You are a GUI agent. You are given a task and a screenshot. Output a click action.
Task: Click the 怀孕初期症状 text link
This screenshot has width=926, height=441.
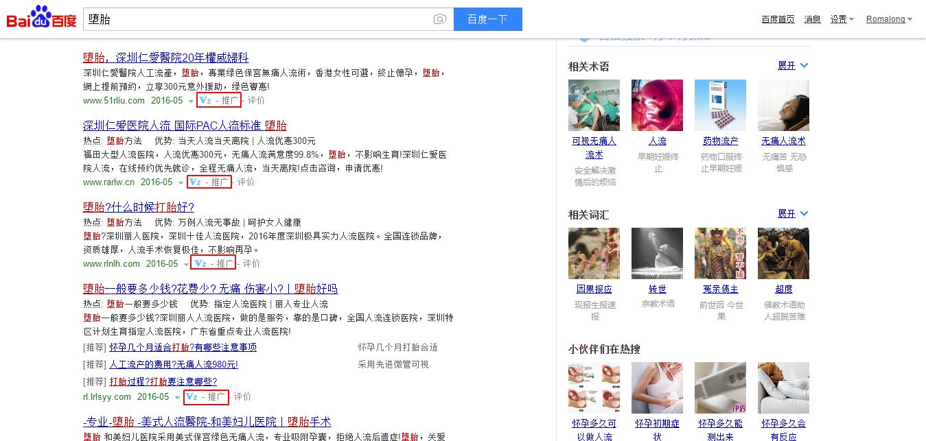[657, 430]
